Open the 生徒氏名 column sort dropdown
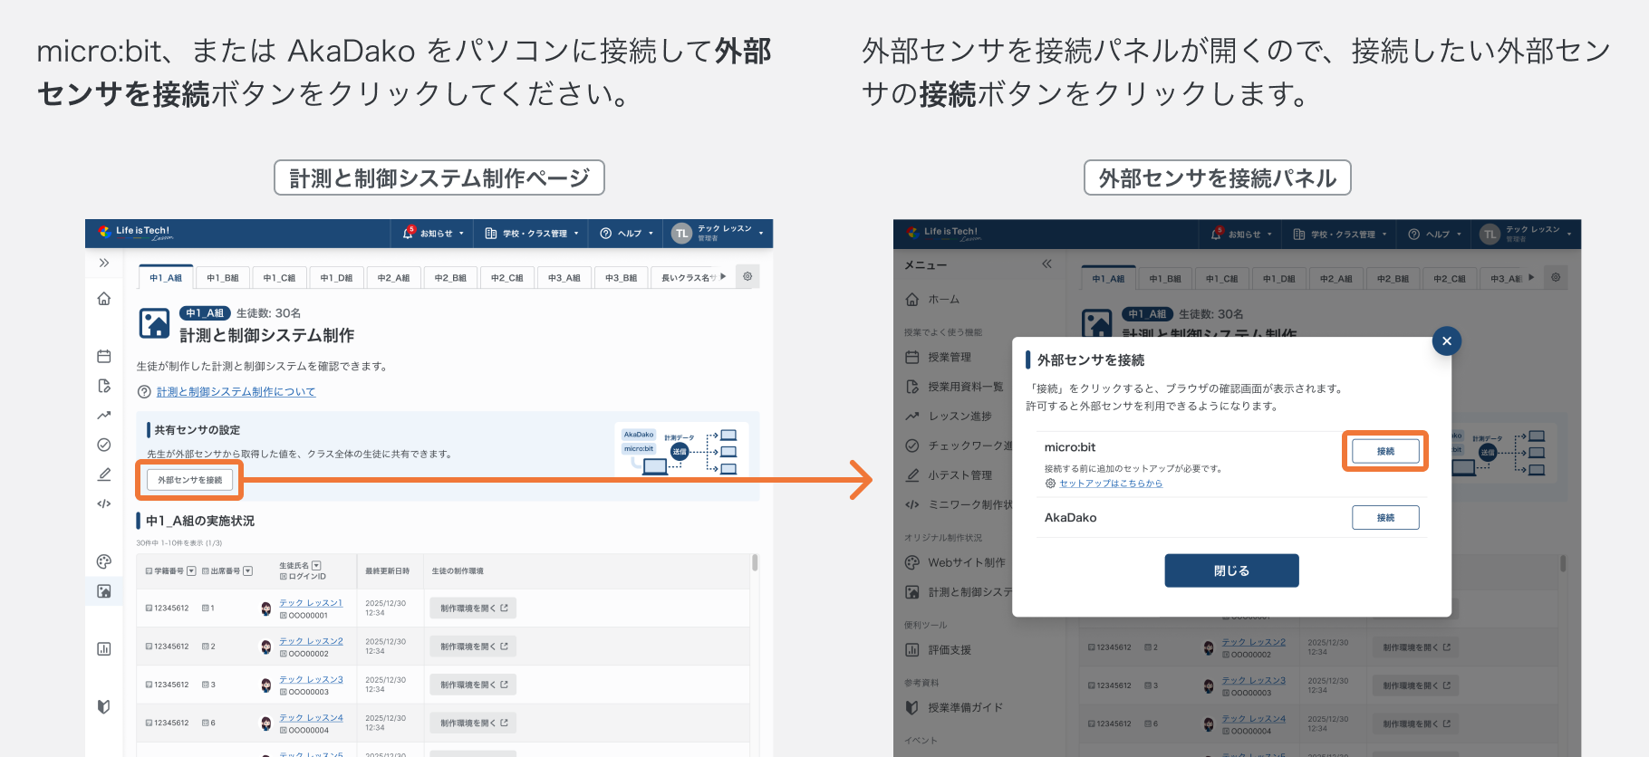Viewport: 1649px width, 757px height. point(316,566)
